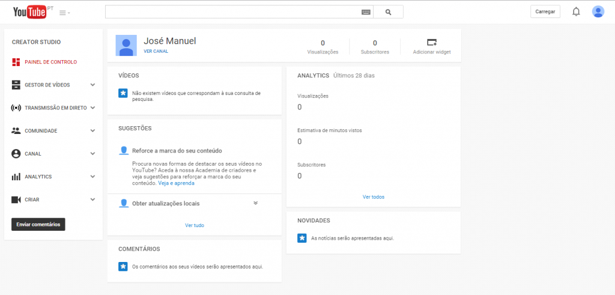Open the on-screen keyboard in search bar

(x=366, y=12)
